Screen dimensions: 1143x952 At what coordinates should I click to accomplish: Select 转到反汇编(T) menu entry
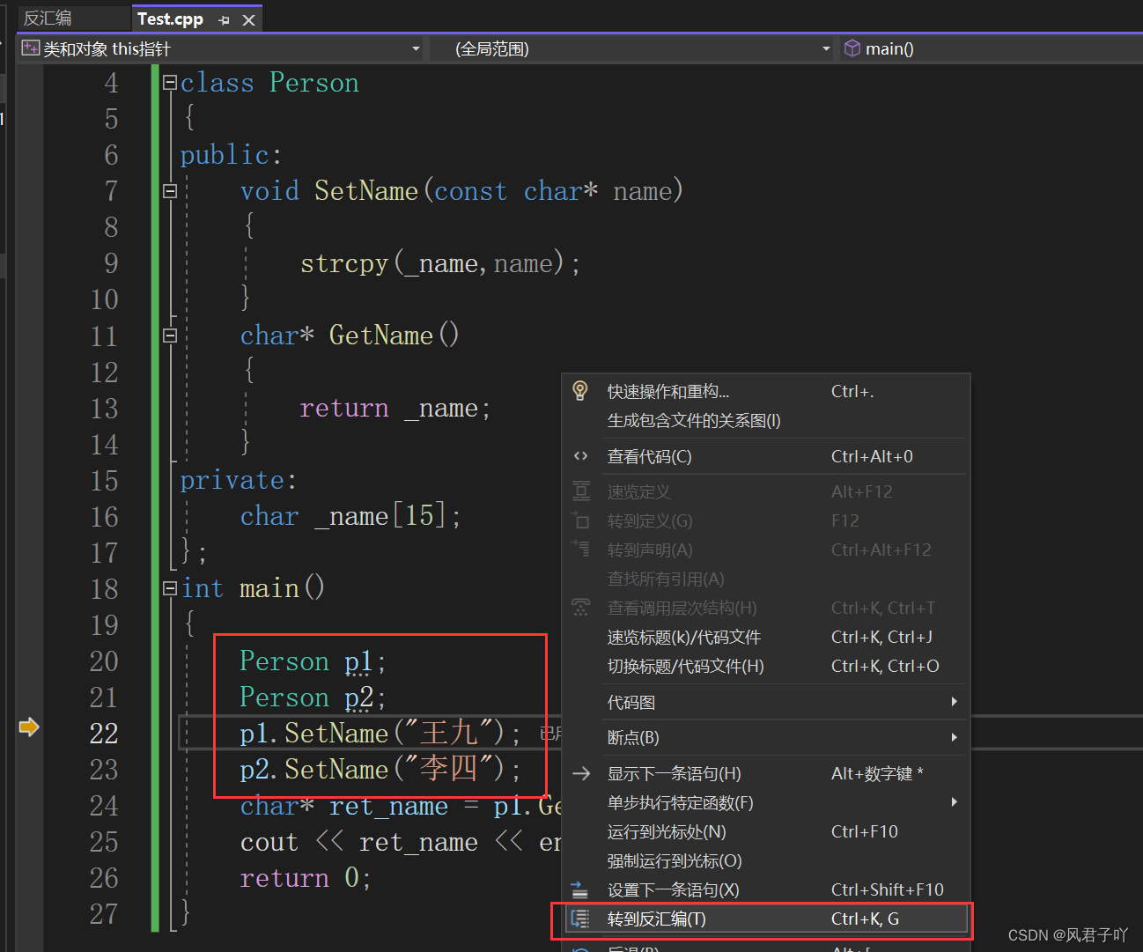pyautogui.click(x=766, y=919)
